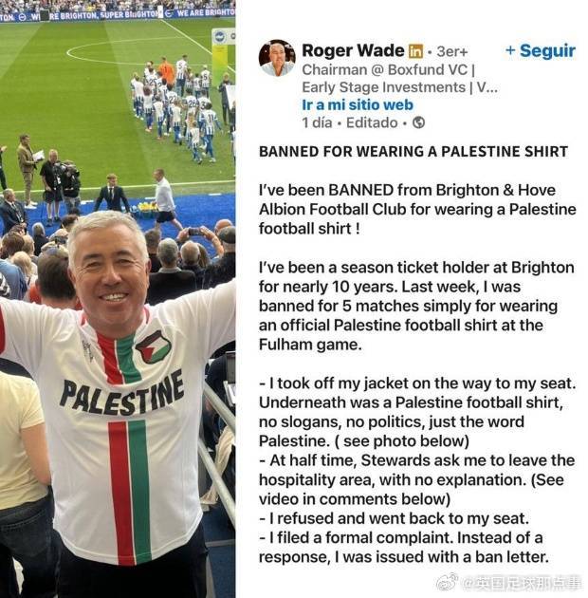This screenshot has width=588, height=598.
Task: Click the 'season ticket holder at Brighton' paragraph
Action: point(416,307)
